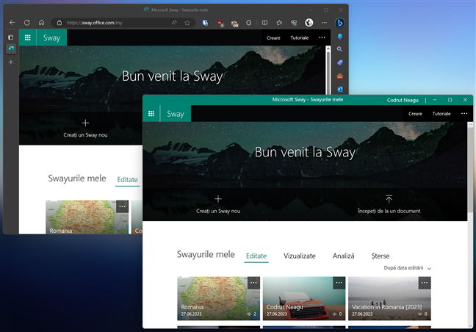Open Codrut Neagu Sway card
Viewport: 476px width, 332px height.
pyautogui.click(x=304, y=299)
